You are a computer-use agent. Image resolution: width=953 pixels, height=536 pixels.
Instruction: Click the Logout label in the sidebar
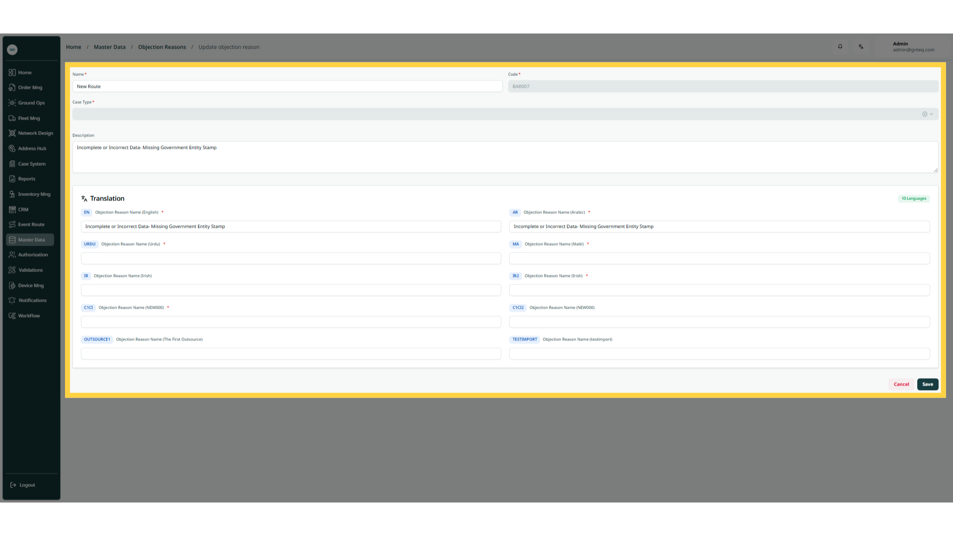click(x=27, y=485)
